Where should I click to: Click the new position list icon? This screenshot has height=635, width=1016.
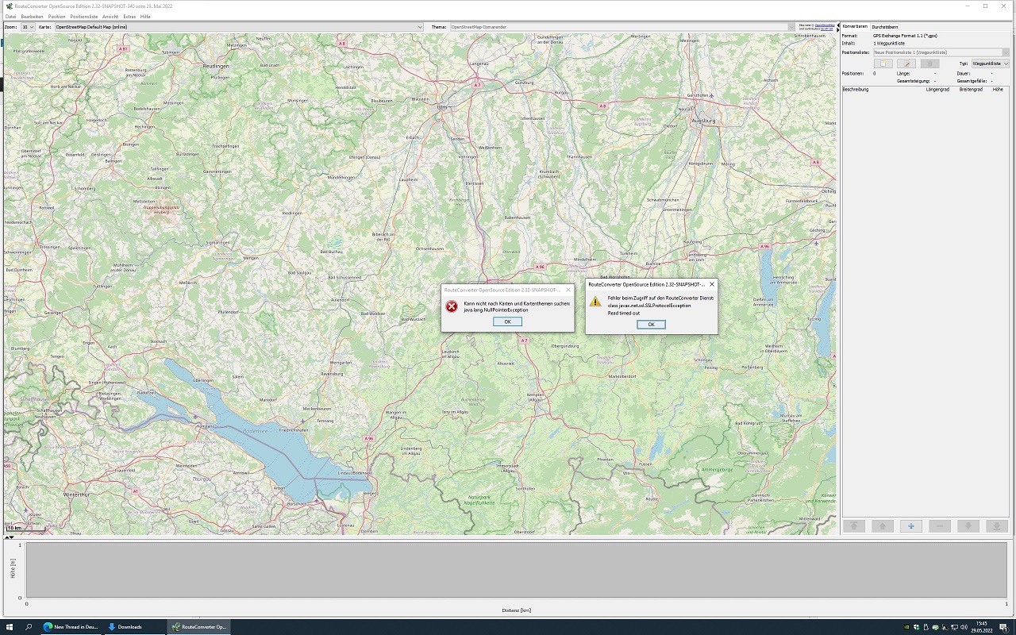click(883, 63)
